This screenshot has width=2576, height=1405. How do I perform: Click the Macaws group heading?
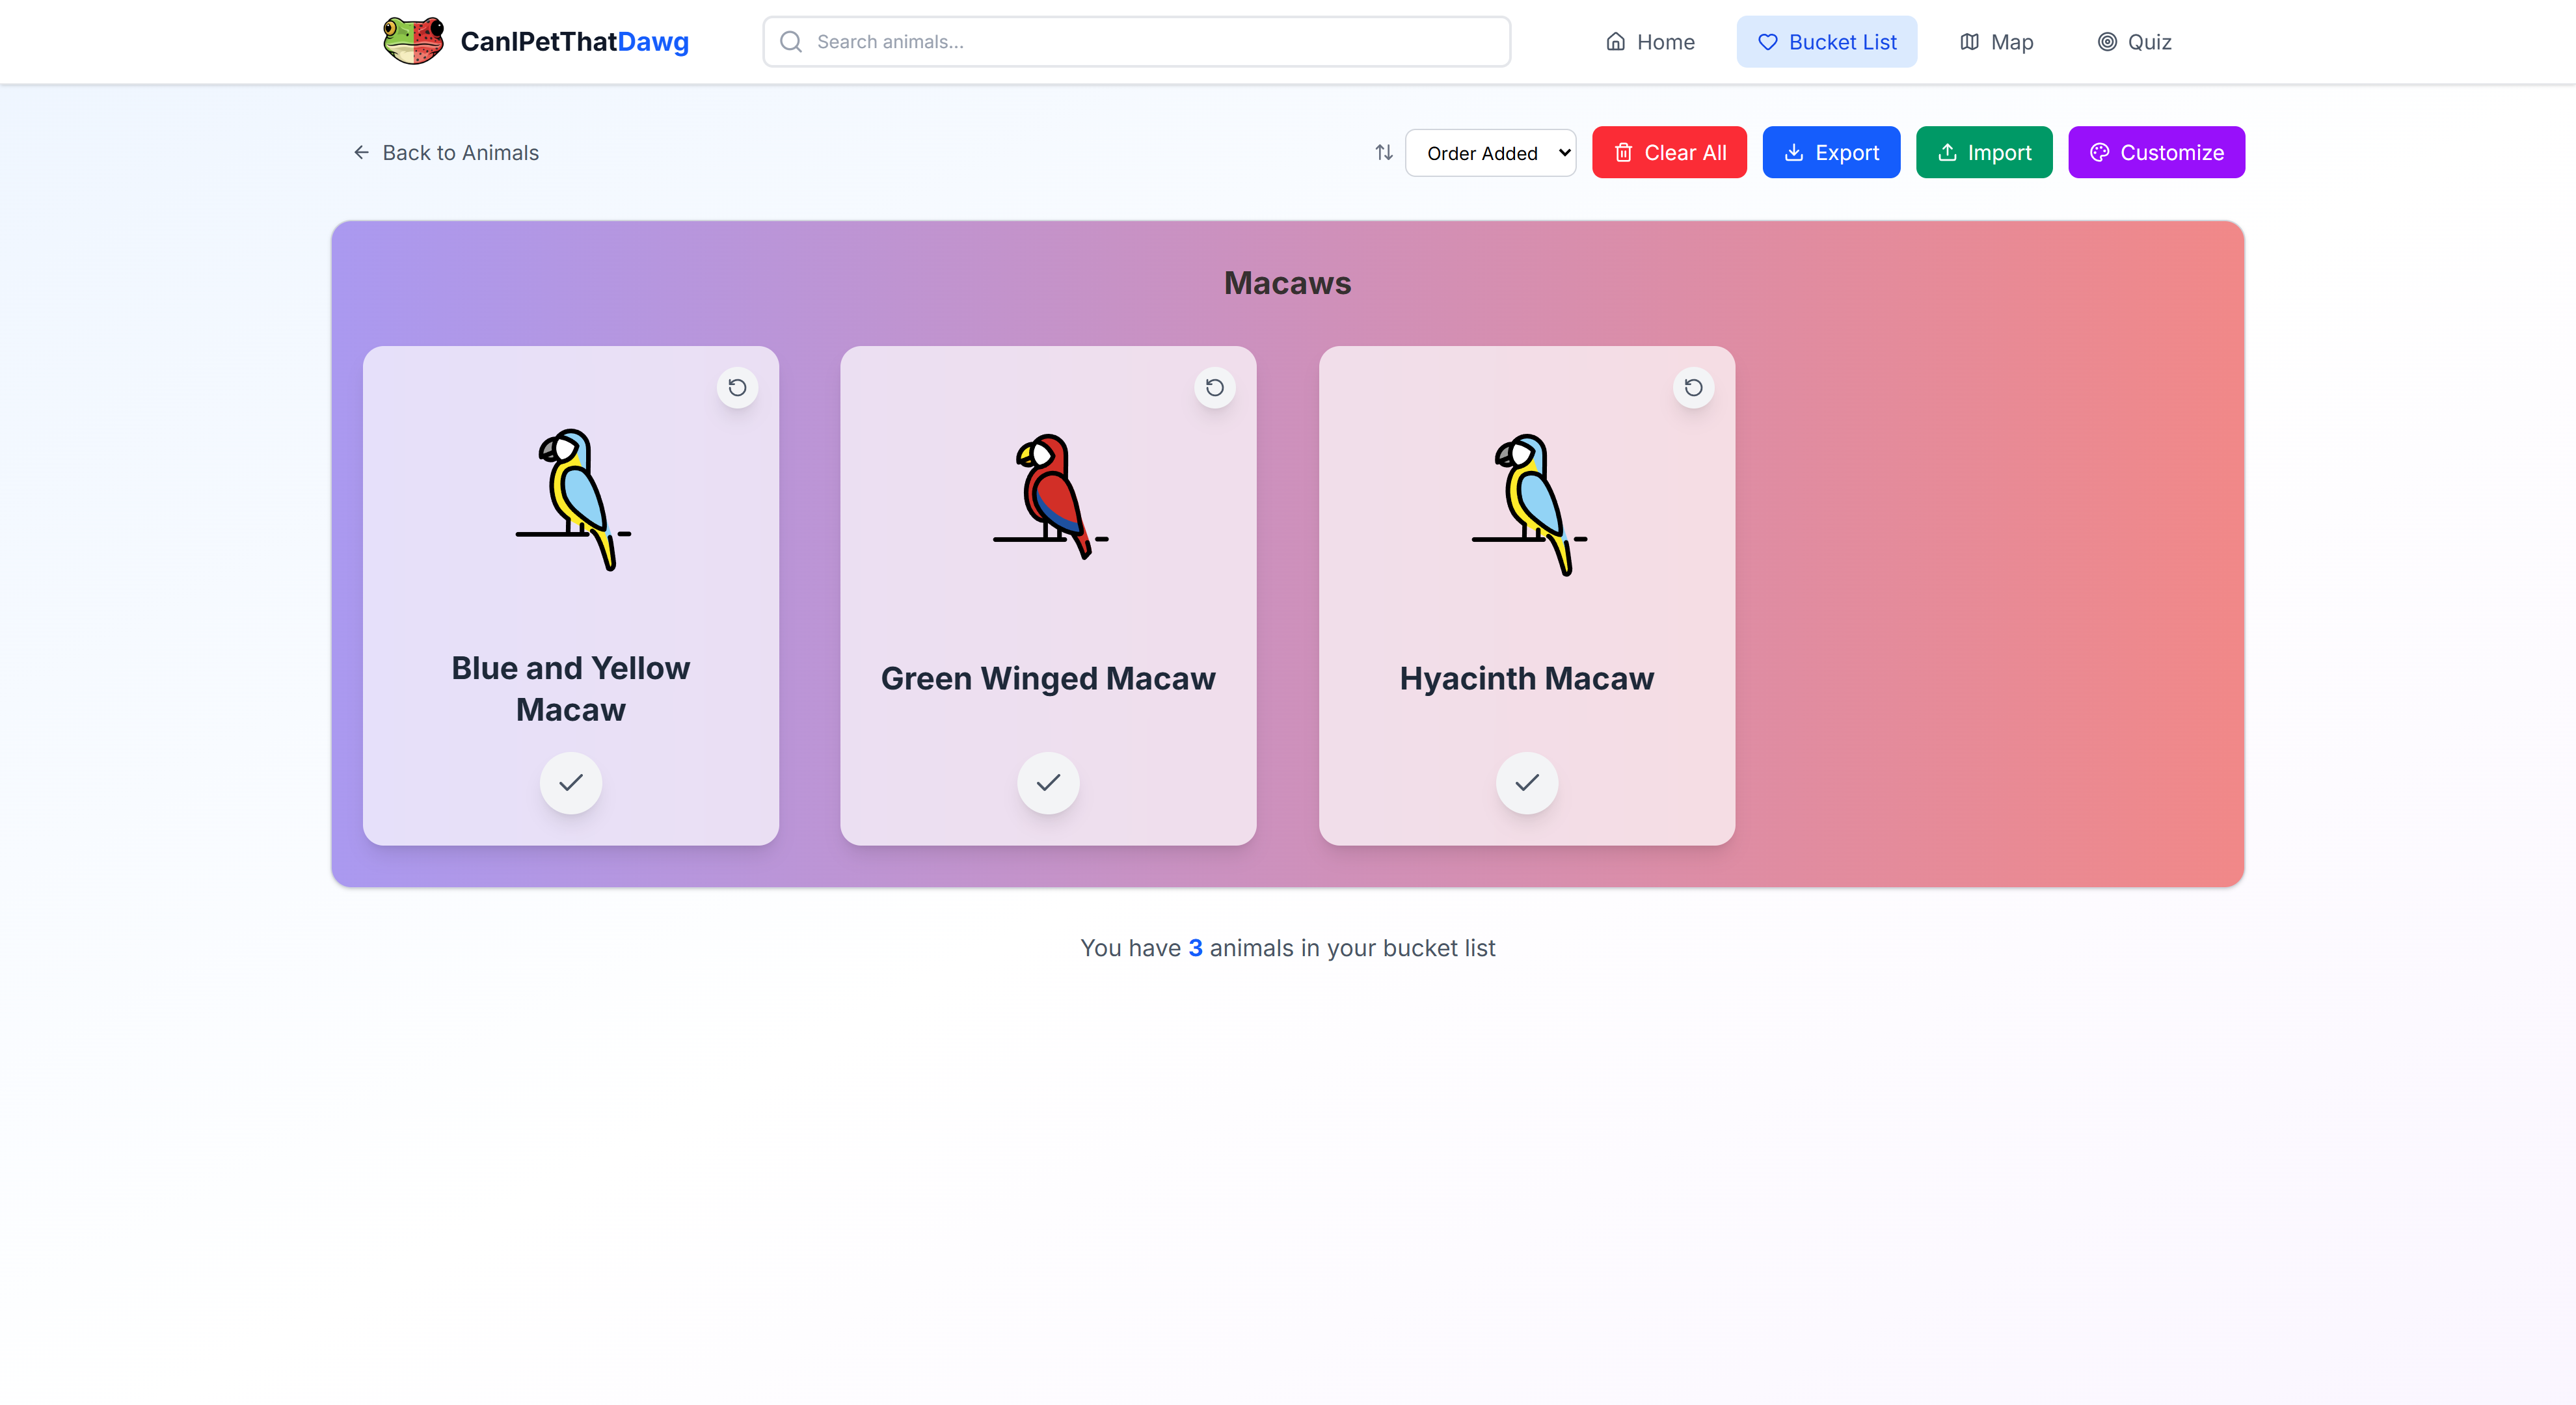coord(1287,283)
